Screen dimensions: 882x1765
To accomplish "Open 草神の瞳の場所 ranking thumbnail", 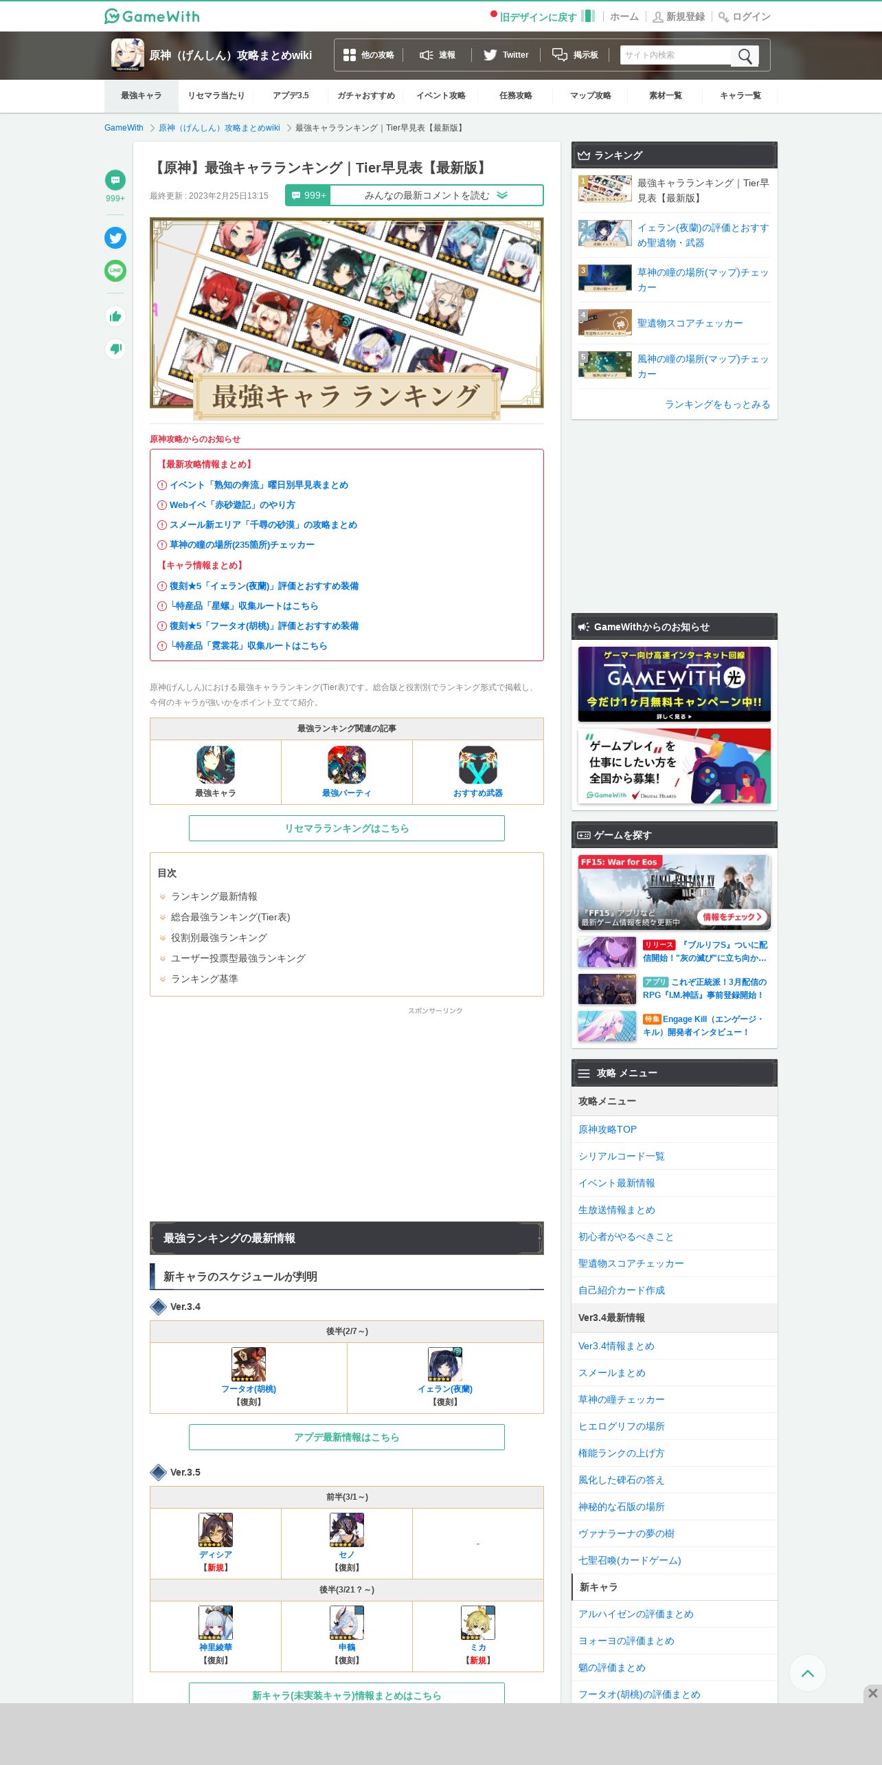I will pyautogui.click(x=605, y=278).
